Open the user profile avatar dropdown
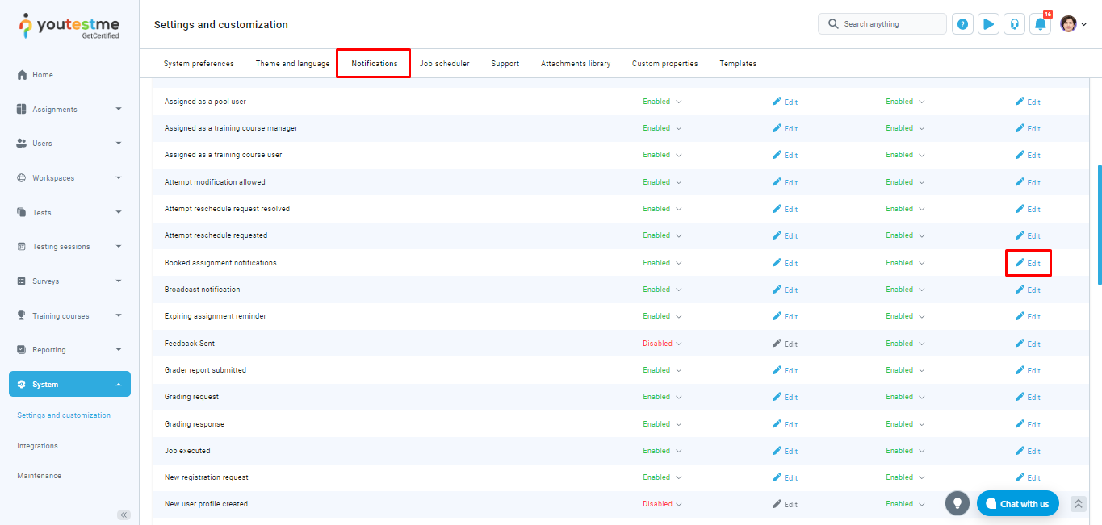This screenshot has width=1102, height=525. tap(1073, 24)
